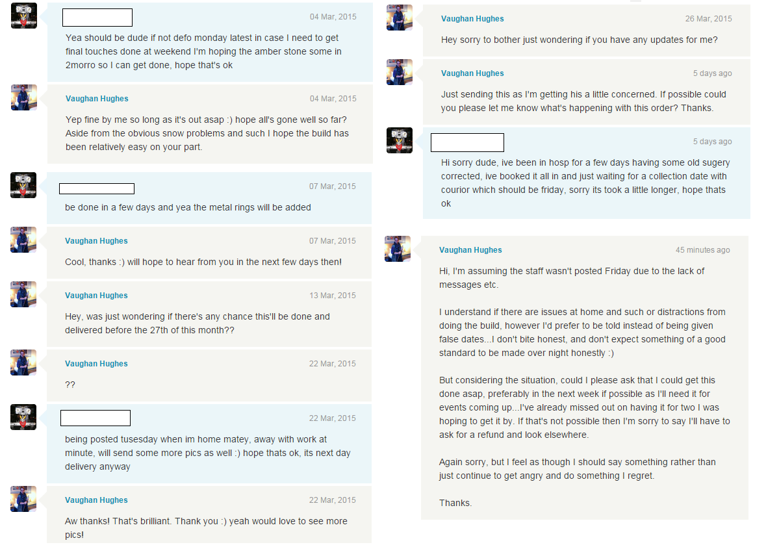Open Vaughan Hughes link on 13 Mar, 2015 message
766x547 pixels.
coord(96,296)
